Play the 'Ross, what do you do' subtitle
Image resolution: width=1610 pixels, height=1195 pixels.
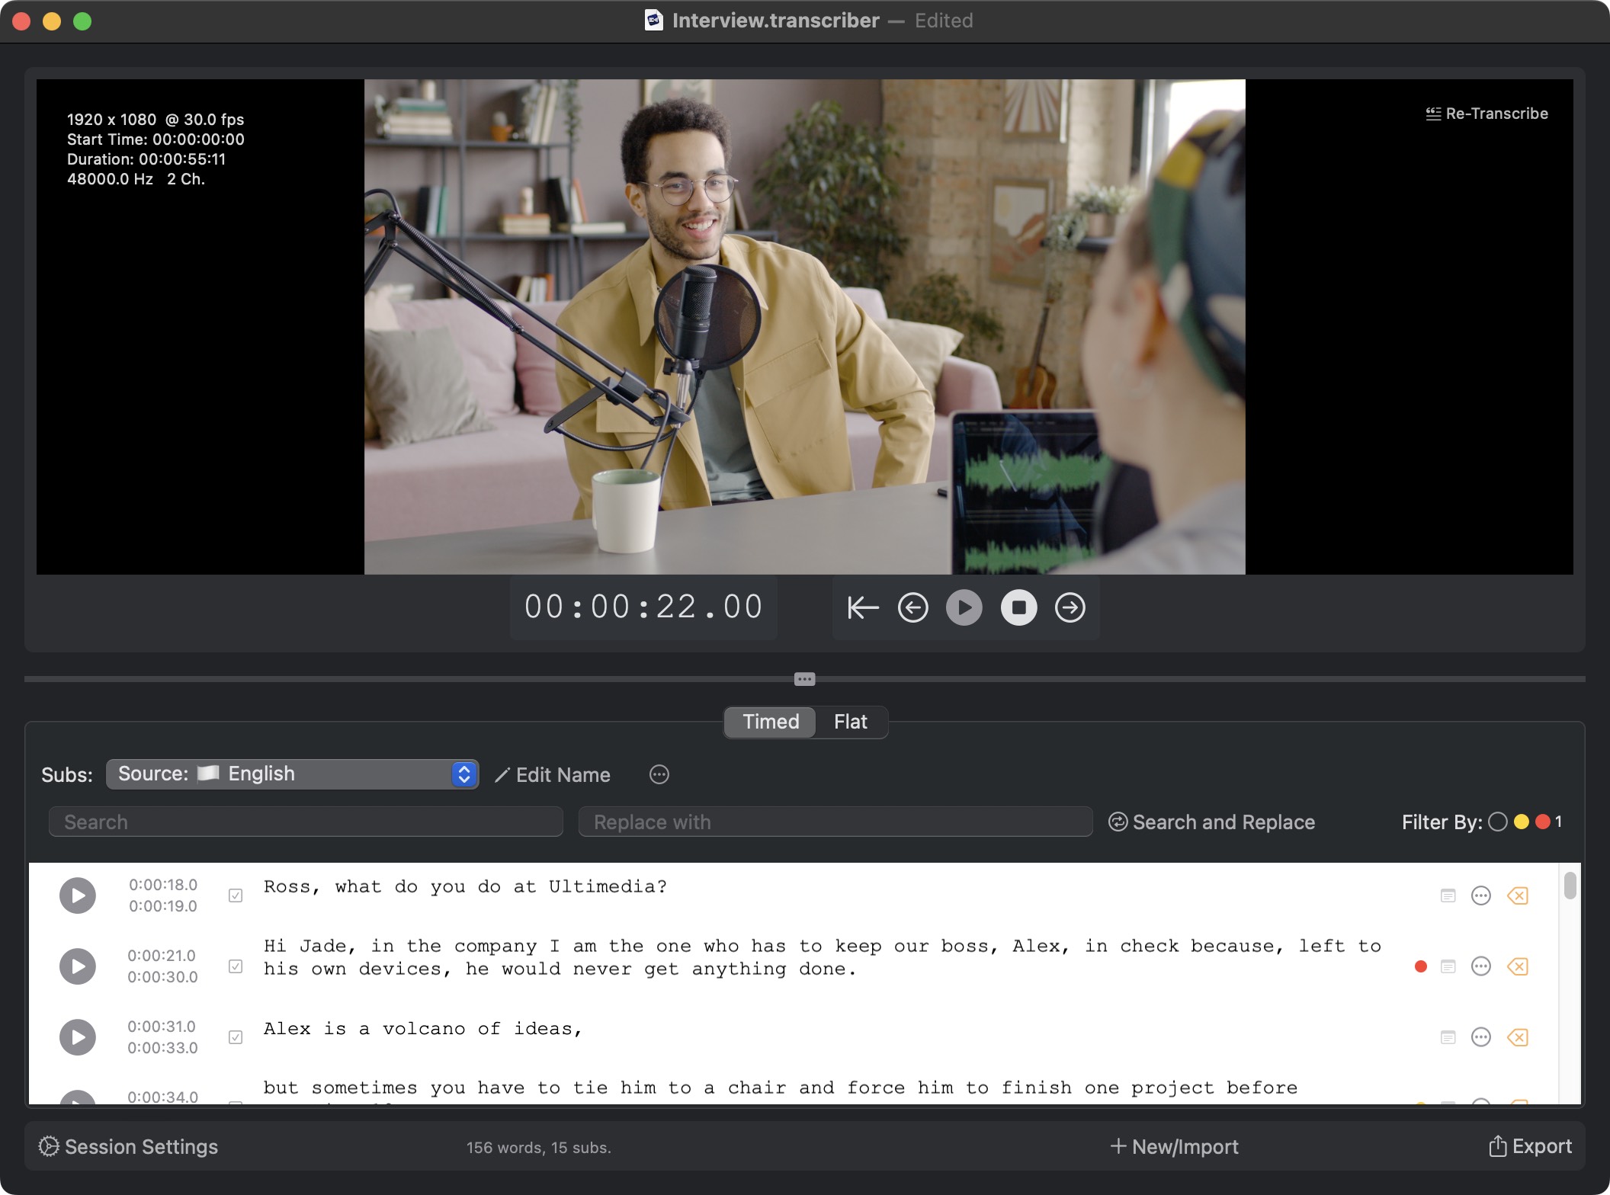78,895
